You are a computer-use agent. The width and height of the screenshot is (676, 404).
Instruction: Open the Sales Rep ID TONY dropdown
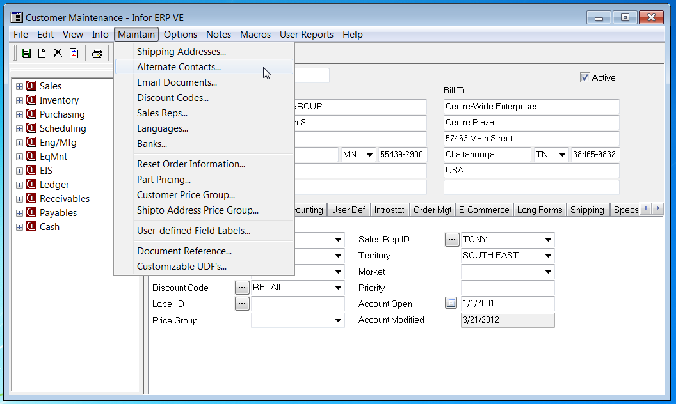click(x=548, y=240)
